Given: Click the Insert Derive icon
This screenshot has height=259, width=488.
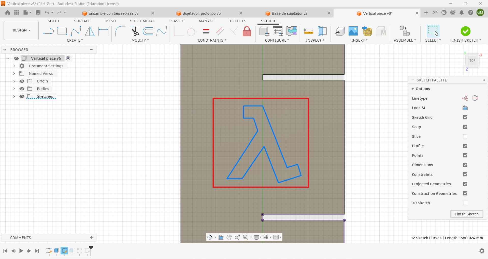Looking at the screenshot, I should coord(340,31).
